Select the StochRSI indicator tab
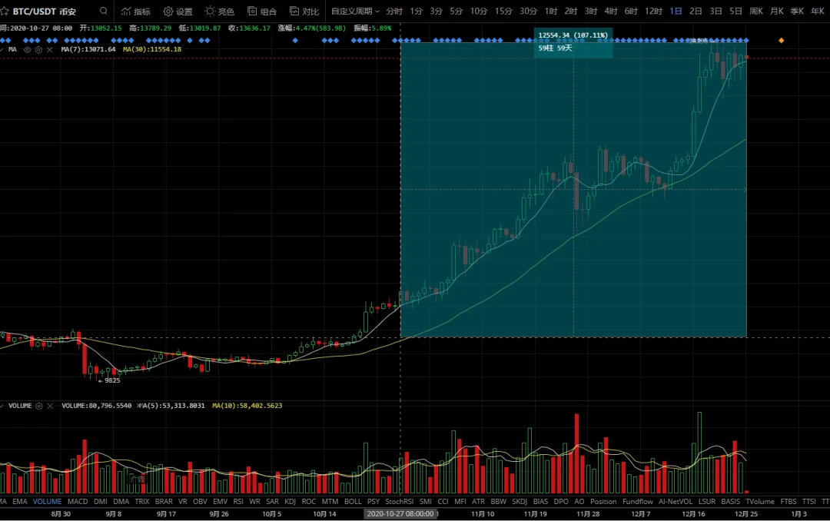Image resolution: width=830 pixels, height=521 pixels. [399, 502]
